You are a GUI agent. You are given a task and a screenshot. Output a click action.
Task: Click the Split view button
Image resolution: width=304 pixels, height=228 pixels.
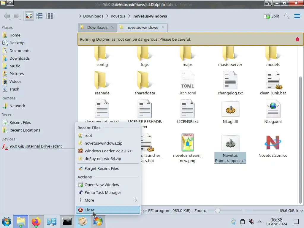(271, 16)
